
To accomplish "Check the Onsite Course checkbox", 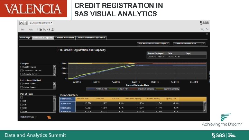I will (x=21, y=84).
